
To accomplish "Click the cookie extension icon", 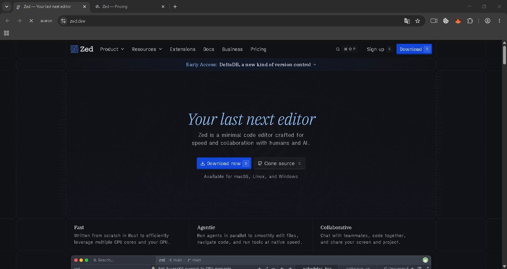I will pyautogui.click(x=446, y=21).
